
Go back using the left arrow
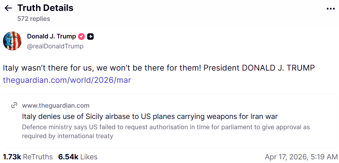point(8,8)
